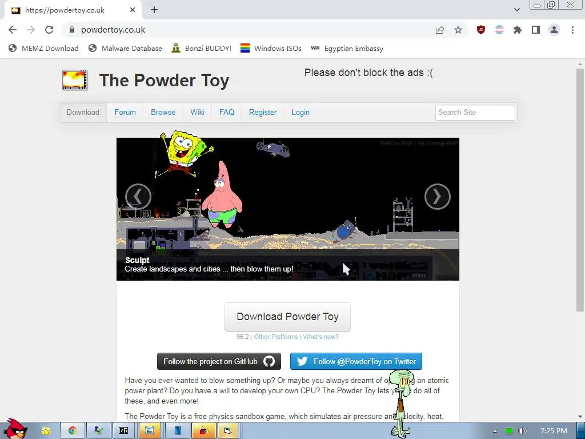Open the 7:25 PM clock
Screen dimensions: 585x439
[x=553, y=431]
